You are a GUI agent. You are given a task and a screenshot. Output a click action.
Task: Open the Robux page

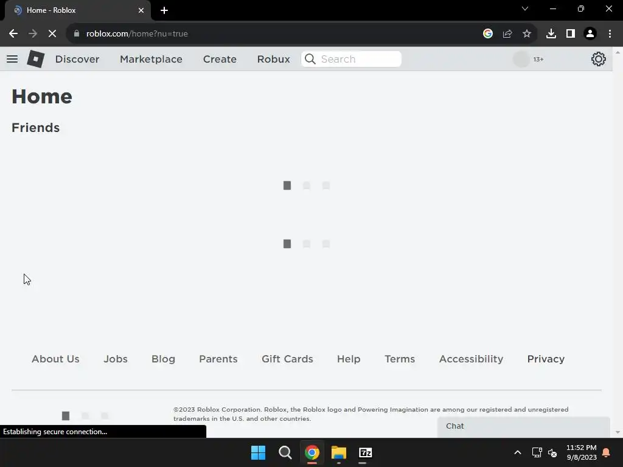click(x=273, y=59)
